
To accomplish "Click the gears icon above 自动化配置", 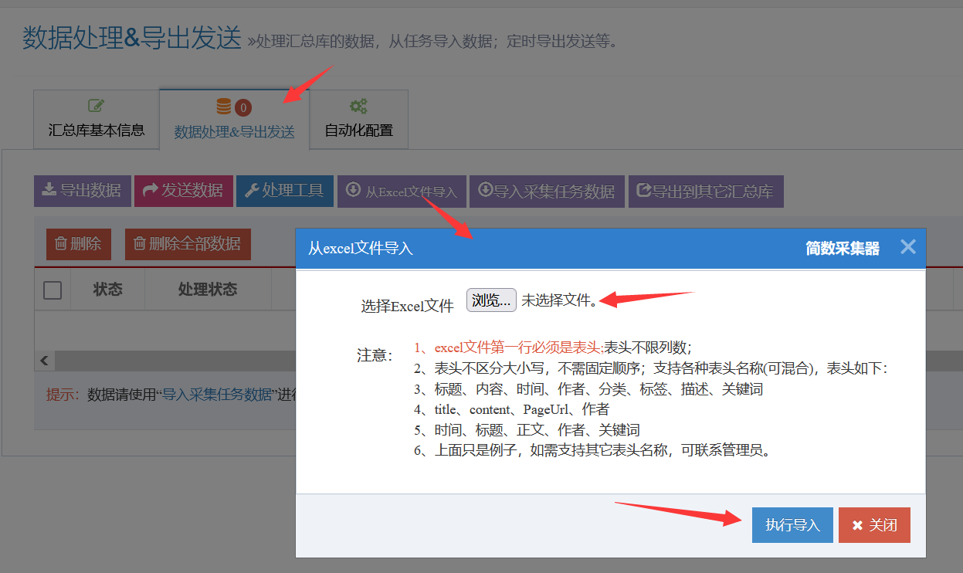I will pos(358,106).
